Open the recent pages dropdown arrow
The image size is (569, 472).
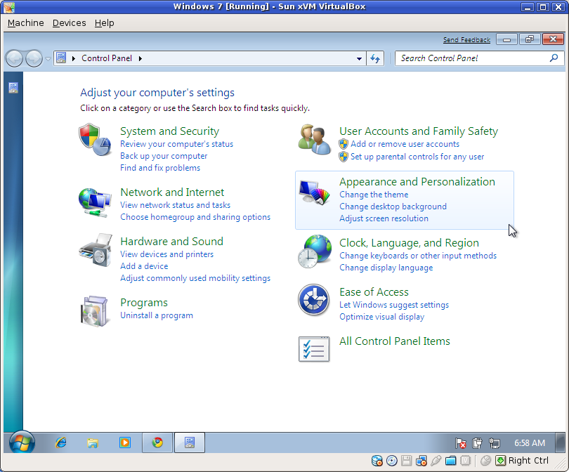click(48, 59)
